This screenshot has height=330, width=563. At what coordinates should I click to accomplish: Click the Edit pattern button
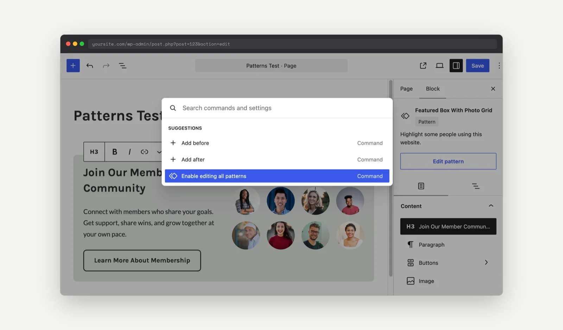click(448, 161)
